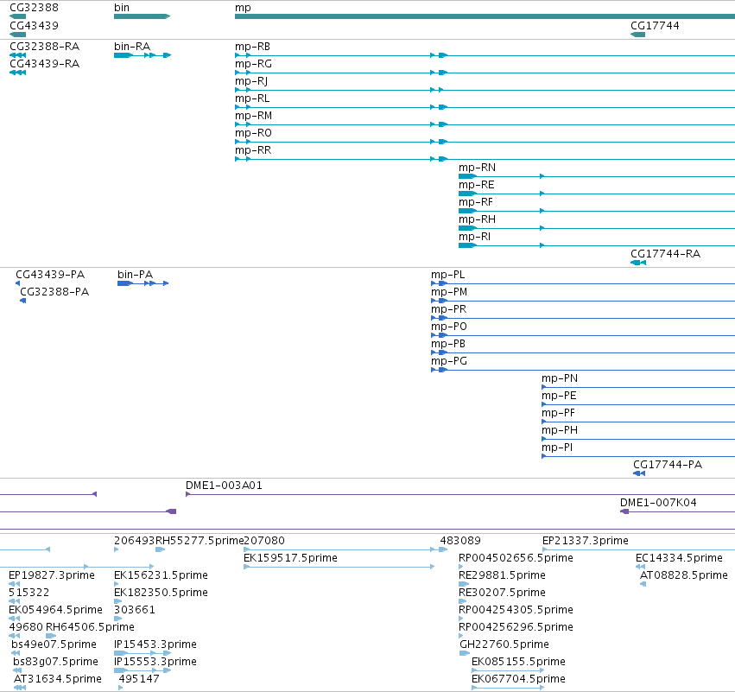
Task: Click the RH55277.5prime EST label
Action: pyautogui.click(x=200, y=541)
